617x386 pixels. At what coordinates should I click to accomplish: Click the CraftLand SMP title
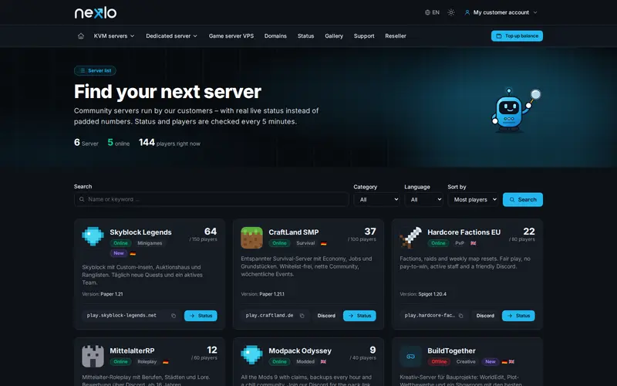(294, 232)
